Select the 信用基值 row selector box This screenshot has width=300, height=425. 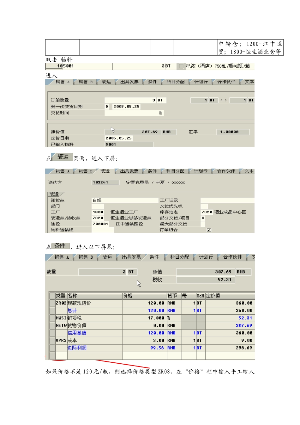pyautogui.click(x=52, y=333)
